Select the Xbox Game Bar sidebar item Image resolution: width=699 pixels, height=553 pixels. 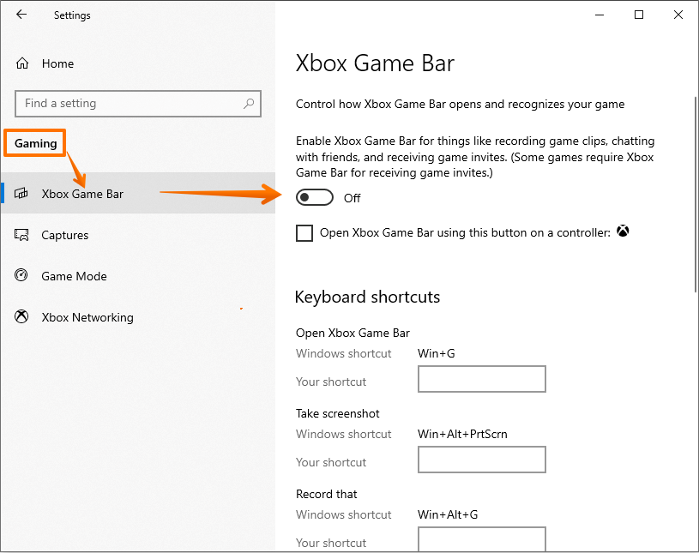tap(82, 194)
